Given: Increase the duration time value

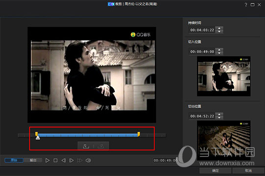Looking at the screenshot, I should 219,28.
